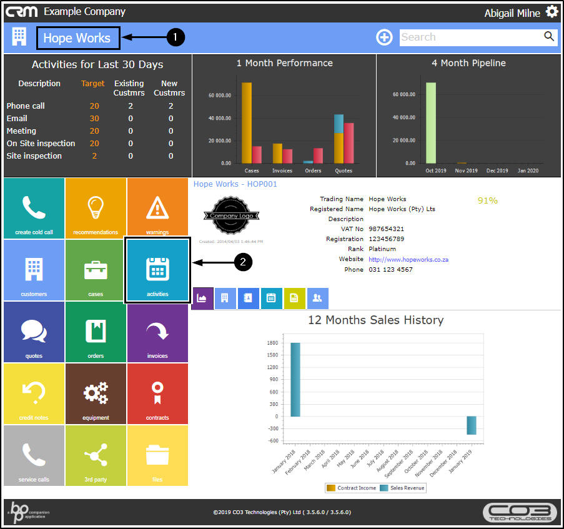This screenshot has width=564, height=529.
Task: Click the Hope Works - HOP001 heading link
Action: tap(235, 184)
